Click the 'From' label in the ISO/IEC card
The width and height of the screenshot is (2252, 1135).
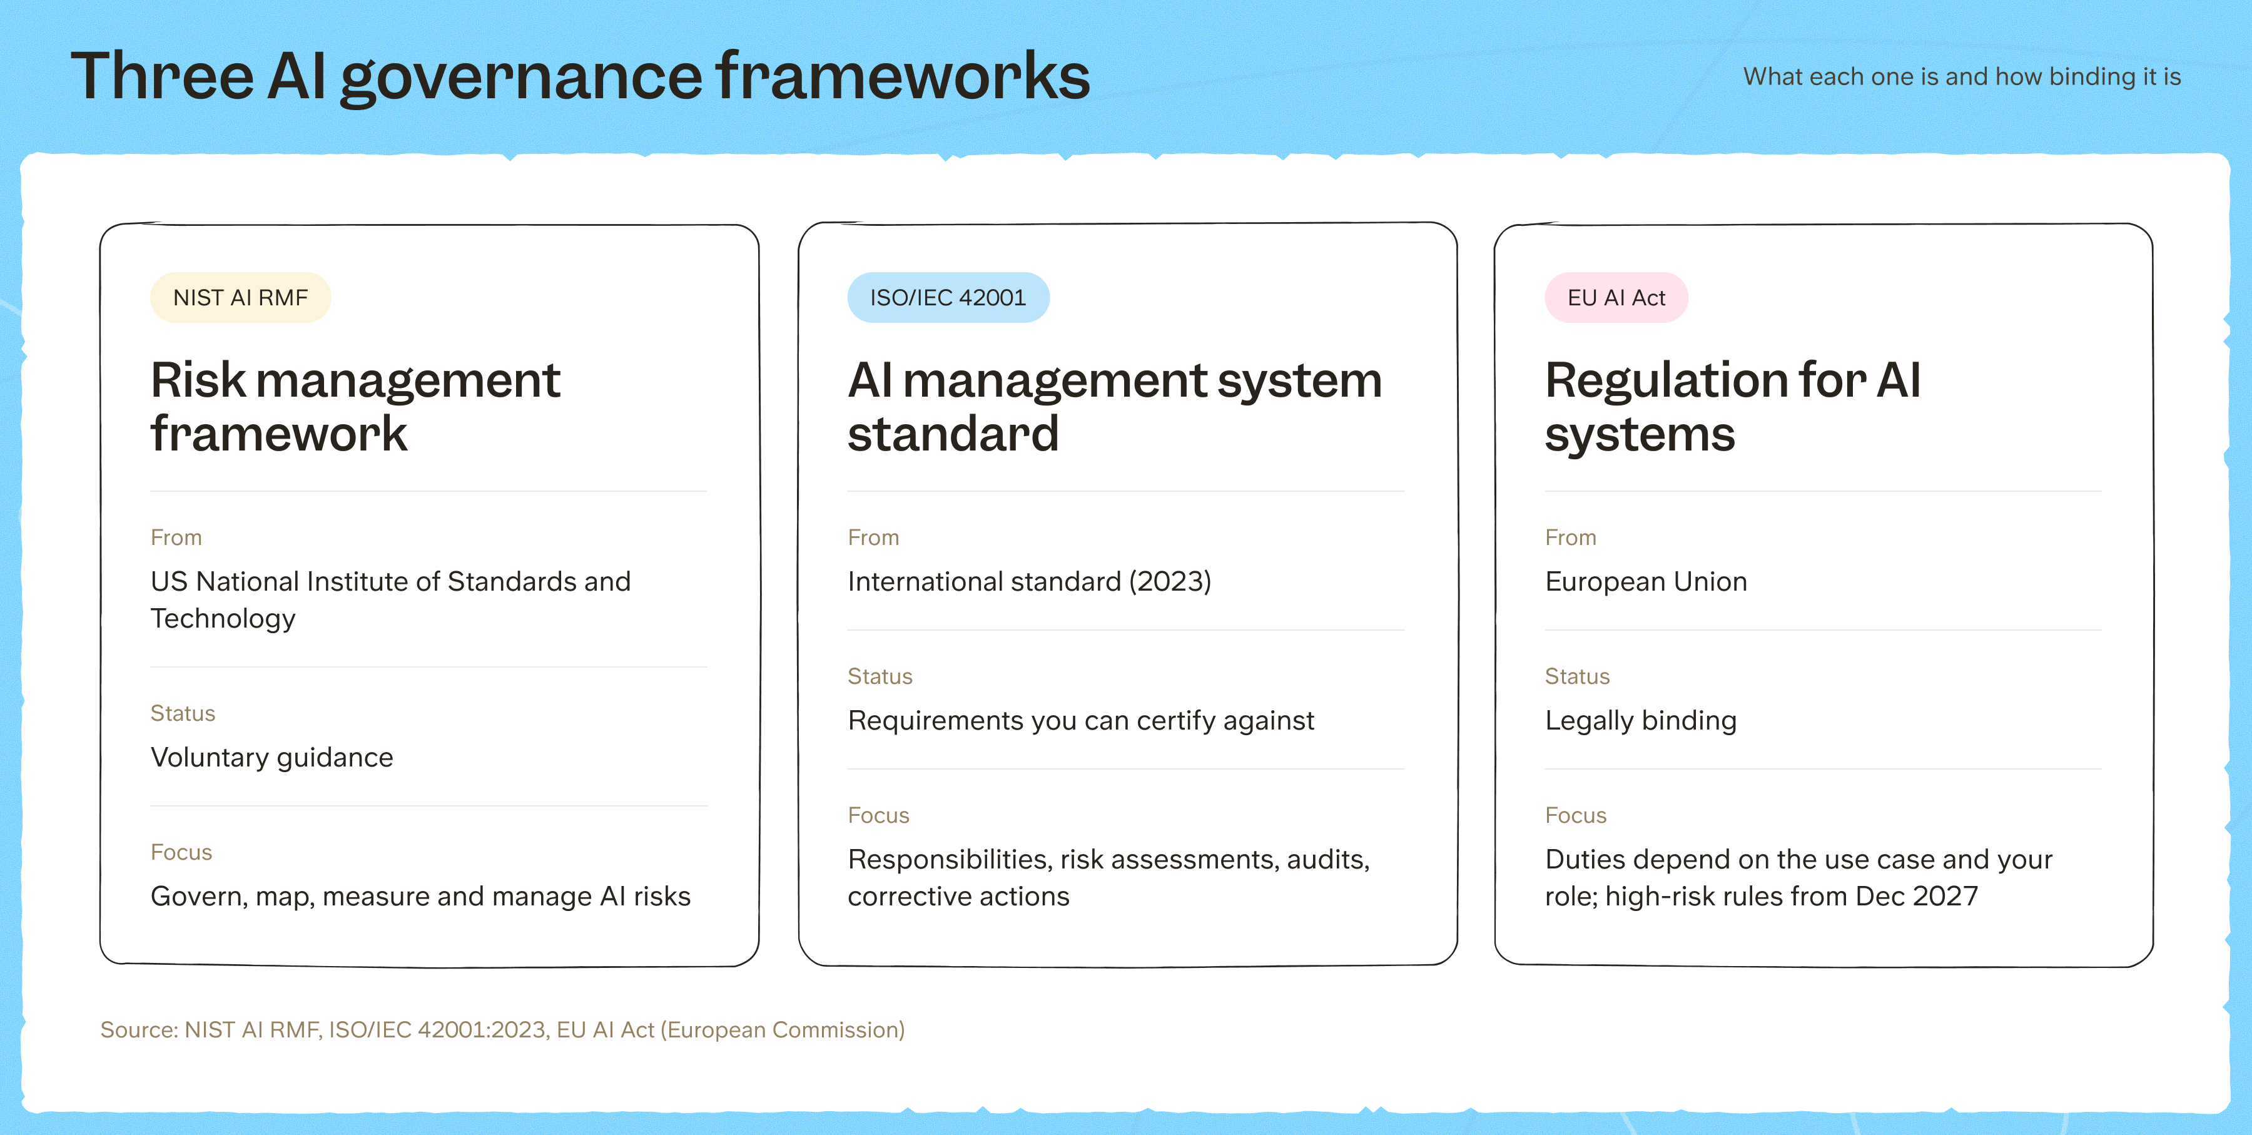873,537
